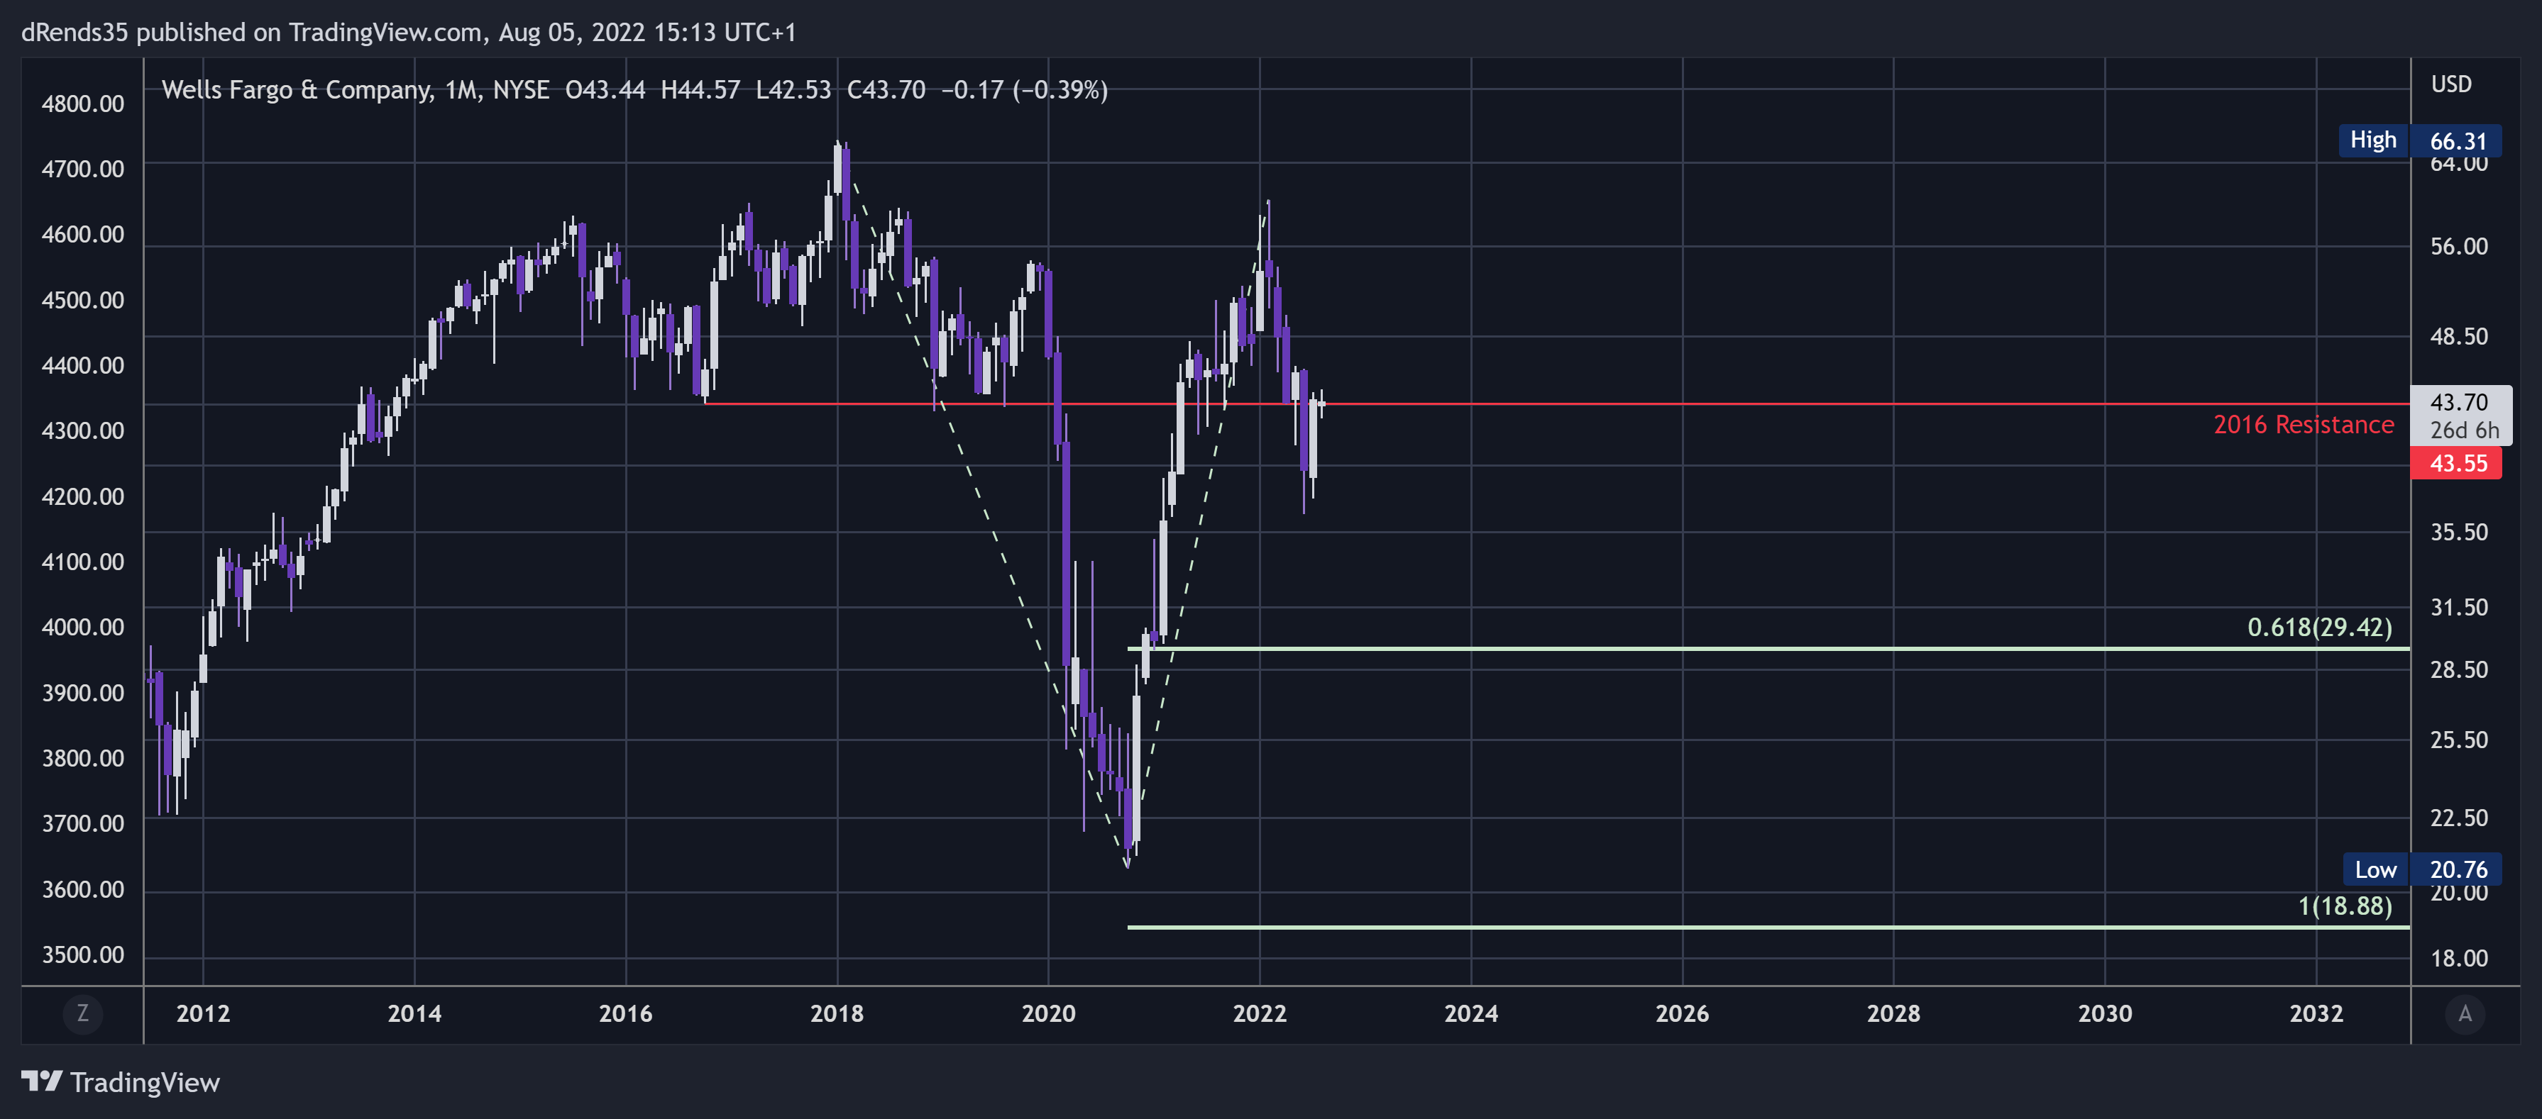Click the 2020 time axis label
Screen dimensions: 2542x1119
[1048, 1013]
